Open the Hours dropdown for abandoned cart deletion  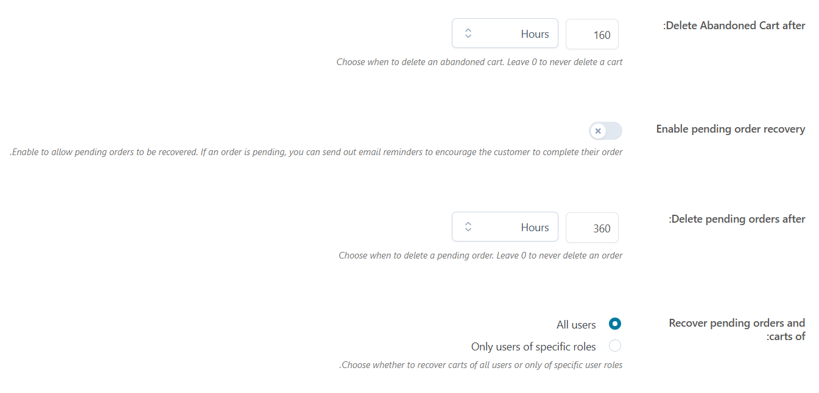pyautogui.click(x=505, y=33)
